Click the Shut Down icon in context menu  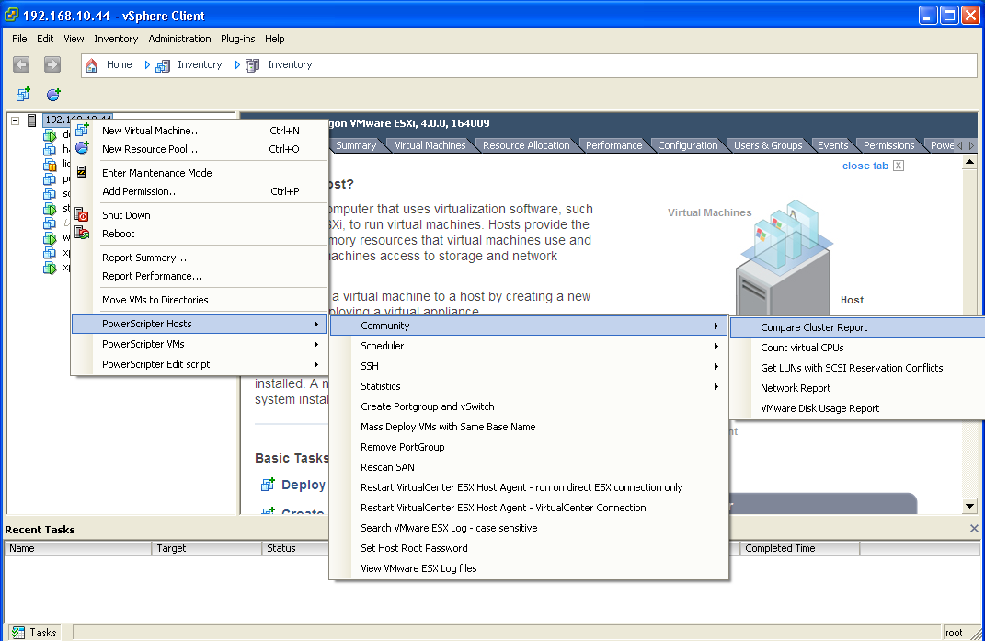tap(82, 214)
